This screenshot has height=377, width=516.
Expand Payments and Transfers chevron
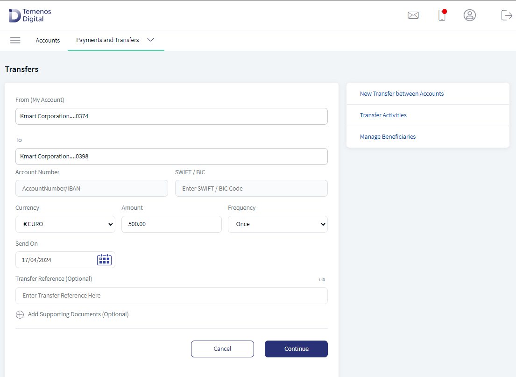pos(150,40)
